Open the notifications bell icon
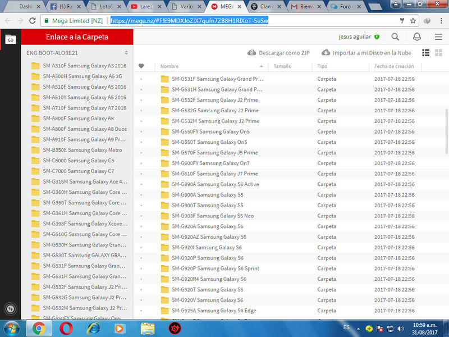The height and width of the screenshot is (337, 449). coord(417,37)
